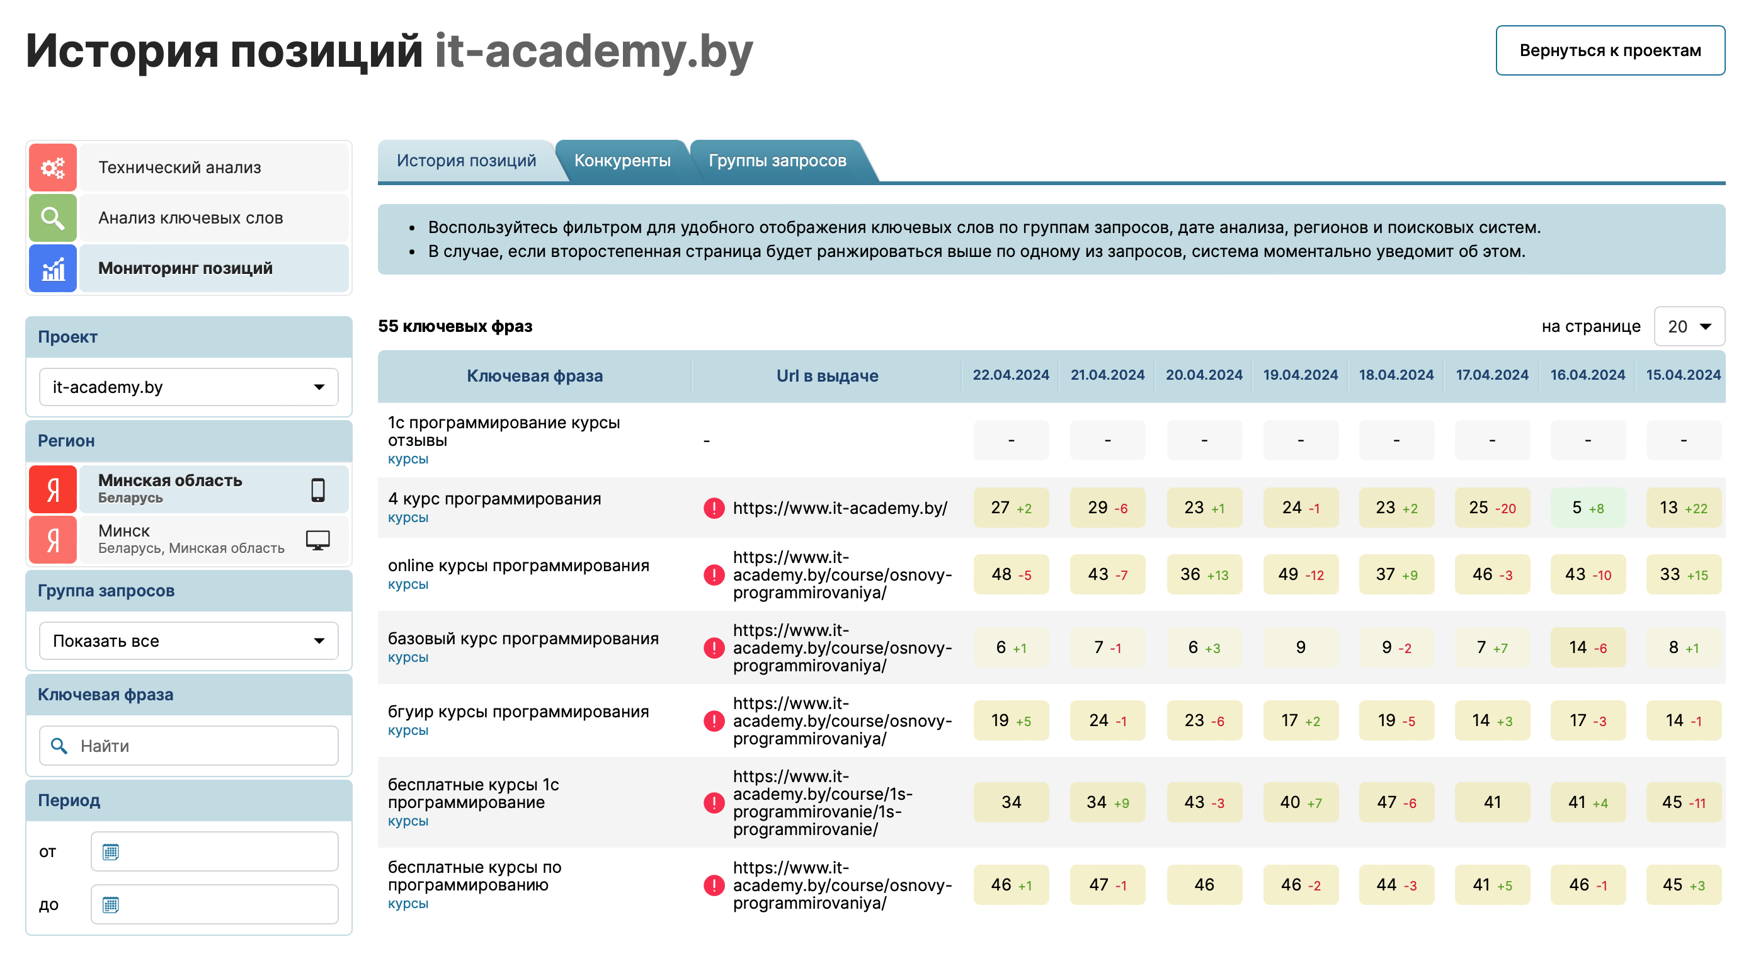Click the 'курсы' link under online курсы программирования
This screenshot has height=961, width=1751.
pos(408,584)
